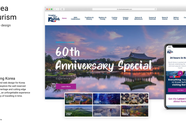Image resolution: width=186 pixels, height=125 pixels.
Task: Reload the page with the refresh icon
Action: click(x=155, y=9)
